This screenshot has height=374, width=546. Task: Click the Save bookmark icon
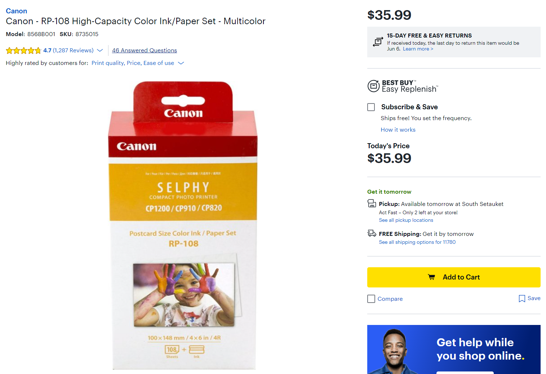(521, 299)
